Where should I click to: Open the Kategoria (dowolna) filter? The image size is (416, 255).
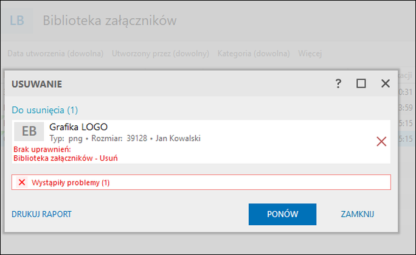pyautogui.click(x=254, y=54)
